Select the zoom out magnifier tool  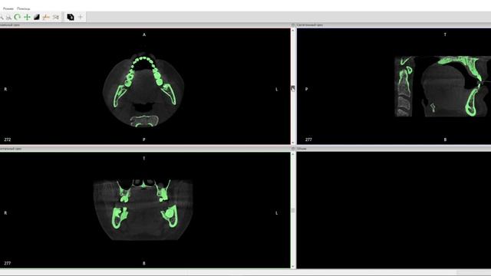pyautogui.click(x=8, y=17)
